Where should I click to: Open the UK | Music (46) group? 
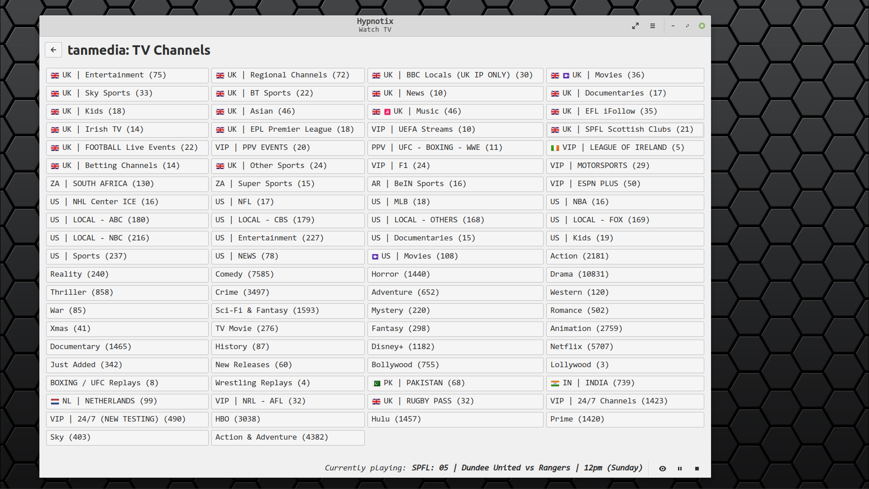[455, 111]
